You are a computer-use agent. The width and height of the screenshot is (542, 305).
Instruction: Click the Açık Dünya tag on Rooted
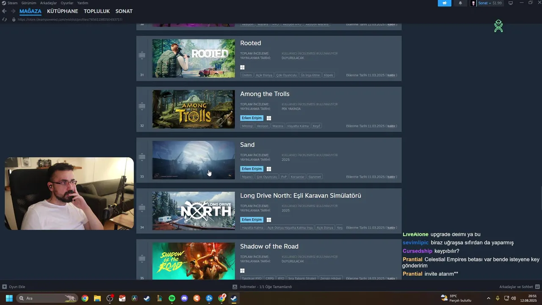[x=264, y=75]
